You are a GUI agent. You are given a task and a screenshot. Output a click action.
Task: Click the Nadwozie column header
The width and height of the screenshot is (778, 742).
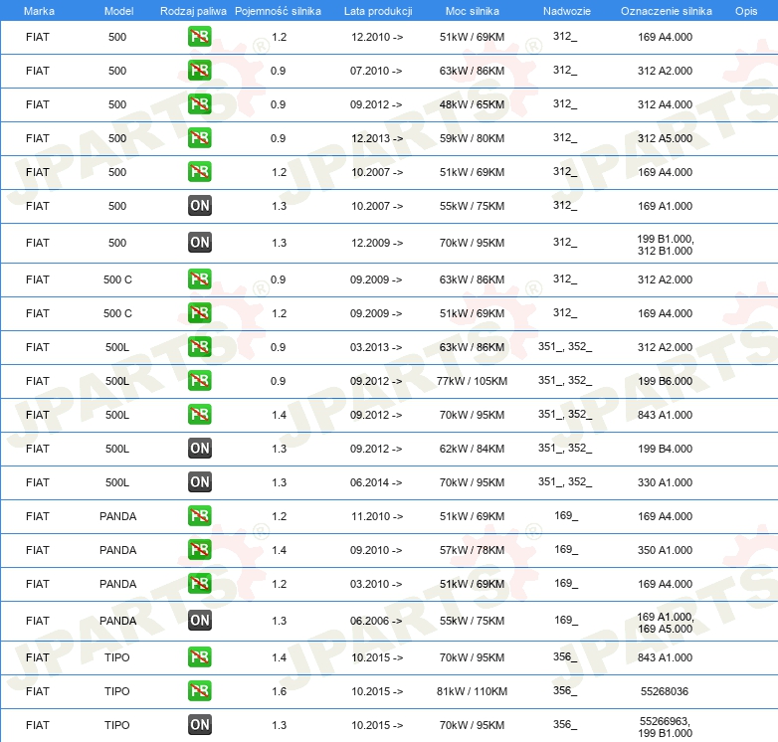(x=567, y=11)
